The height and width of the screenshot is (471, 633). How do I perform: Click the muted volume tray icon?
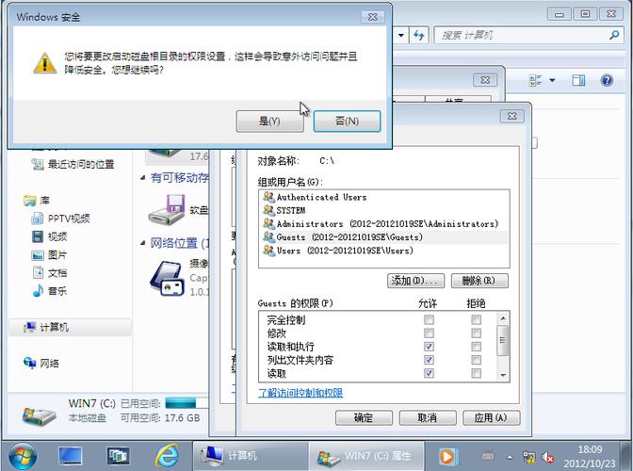(x=548, y=457)
